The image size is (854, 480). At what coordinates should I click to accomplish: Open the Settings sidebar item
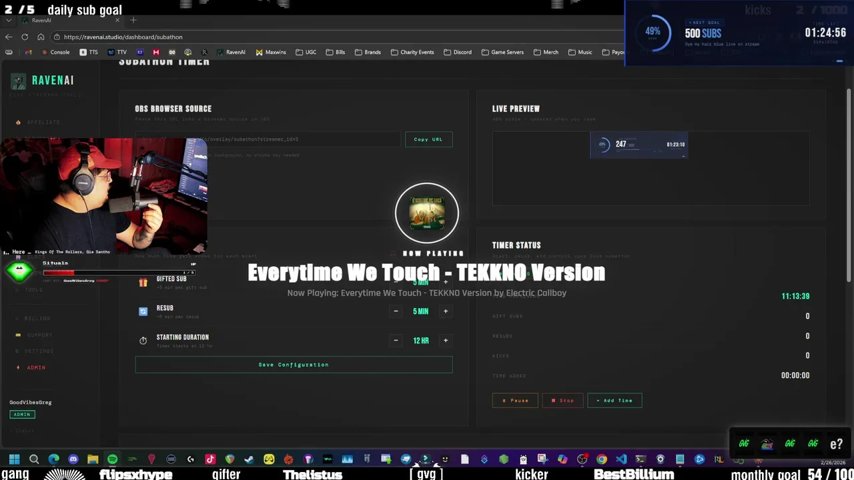[35, 351]
